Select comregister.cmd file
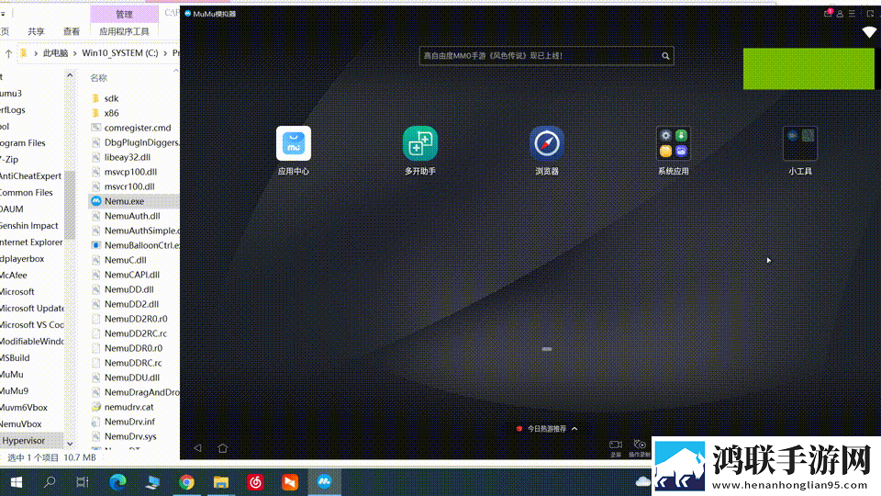This screenshot has width=881, height=496. click(137, 128)
